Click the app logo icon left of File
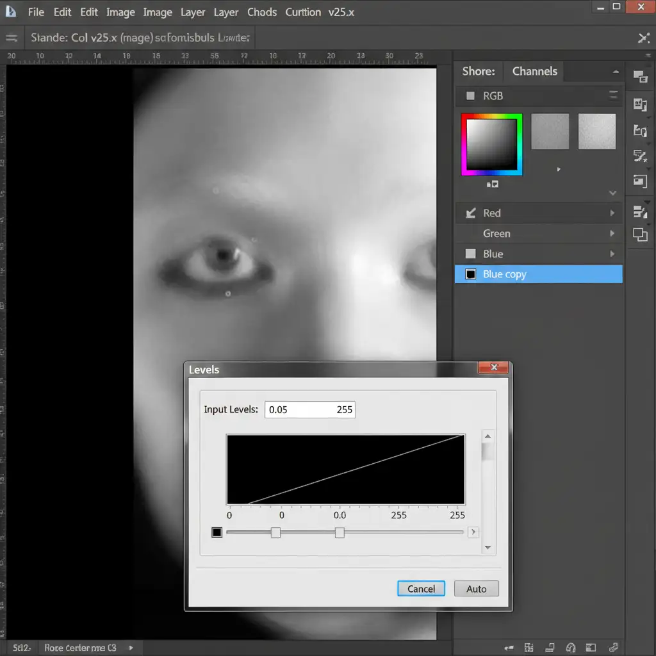The image size is (656, 656). tap(11, 12)
